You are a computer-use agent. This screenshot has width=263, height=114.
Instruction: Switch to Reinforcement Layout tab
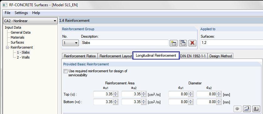(116, 56)
